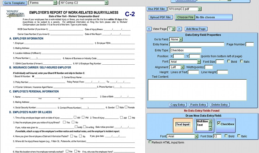This screenshot has width=259, height=153.
Task: Check the 'in writing' notice box
Action: (84, 127)
